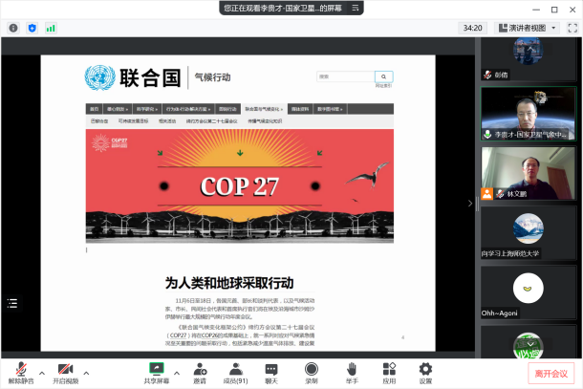583x389 pixels.
Task: Open the 设置 settings gear
Action: pos(425,373)
